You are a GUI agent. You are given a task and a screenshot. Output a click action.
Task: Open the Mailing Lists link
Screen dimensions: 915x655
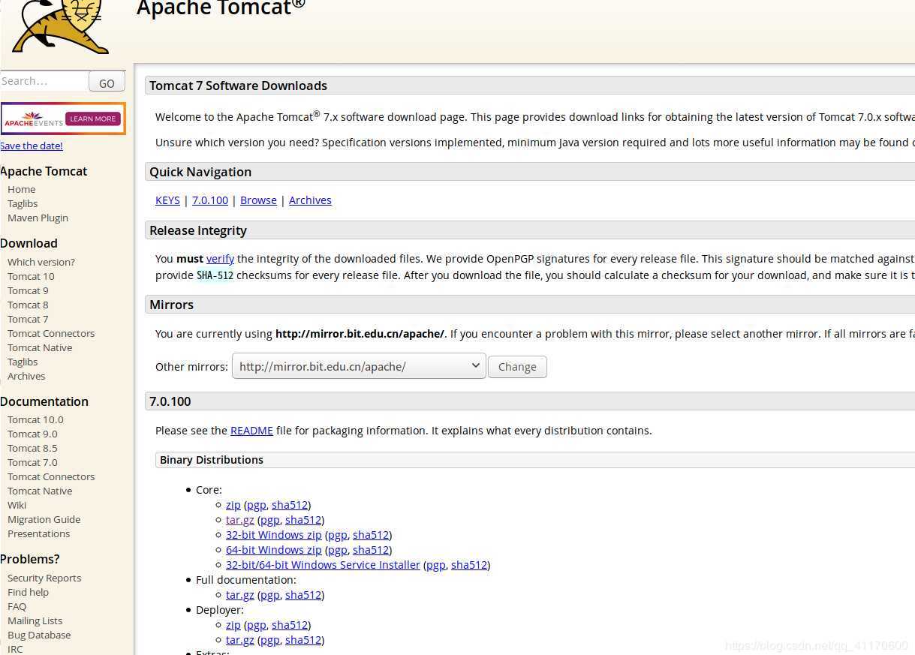tap(35, 620)
